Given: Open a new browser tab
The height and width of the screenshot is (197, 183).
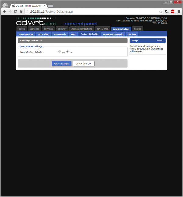Looking at the screenshot, I should [x=51, y=5].
